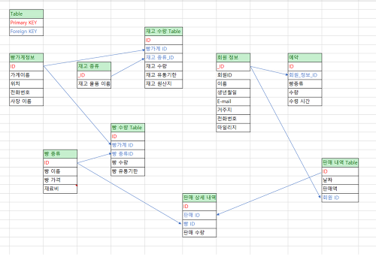Select the '빵종류' cell in 예약
Image resolution: width=376 pixels, height=272 pixels.
coord(305,84)
